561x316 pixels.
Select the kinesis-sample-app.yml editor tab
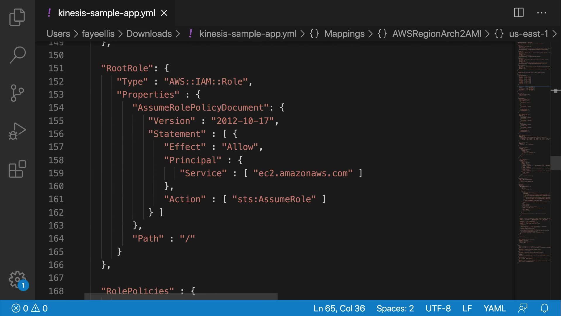point(106,13)
